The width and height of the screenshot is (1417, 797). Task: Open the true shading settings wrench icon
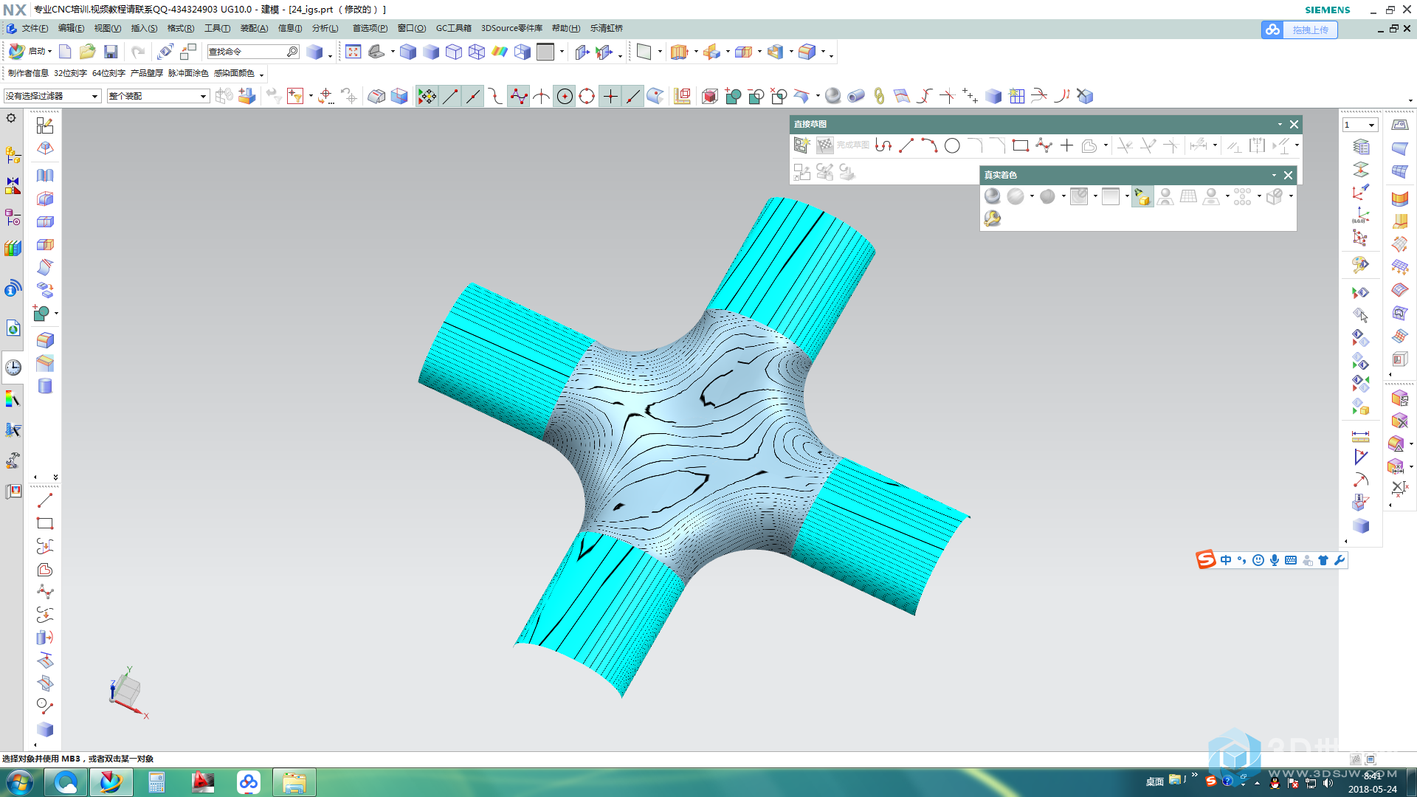993,218
